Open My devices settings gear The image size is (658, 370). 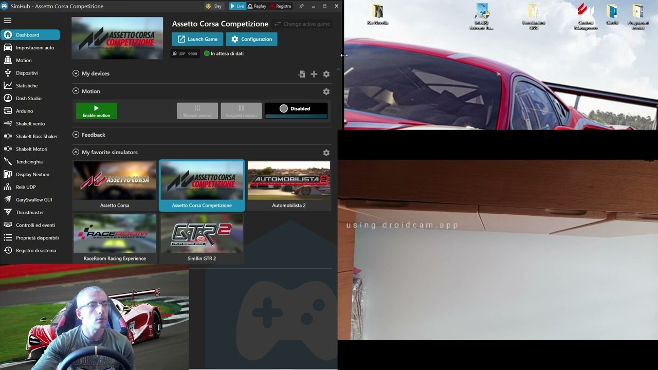326,74
